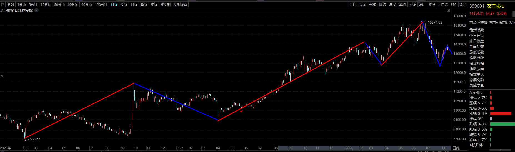Screen dimensions: 515x152
Task: Open the 画线 drawing tools
Action: point(412,5)
